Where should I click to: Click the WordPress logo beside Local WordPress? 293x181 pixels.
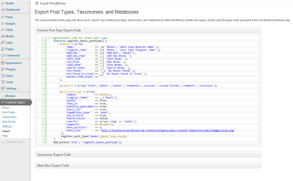[x=37, y=3]
